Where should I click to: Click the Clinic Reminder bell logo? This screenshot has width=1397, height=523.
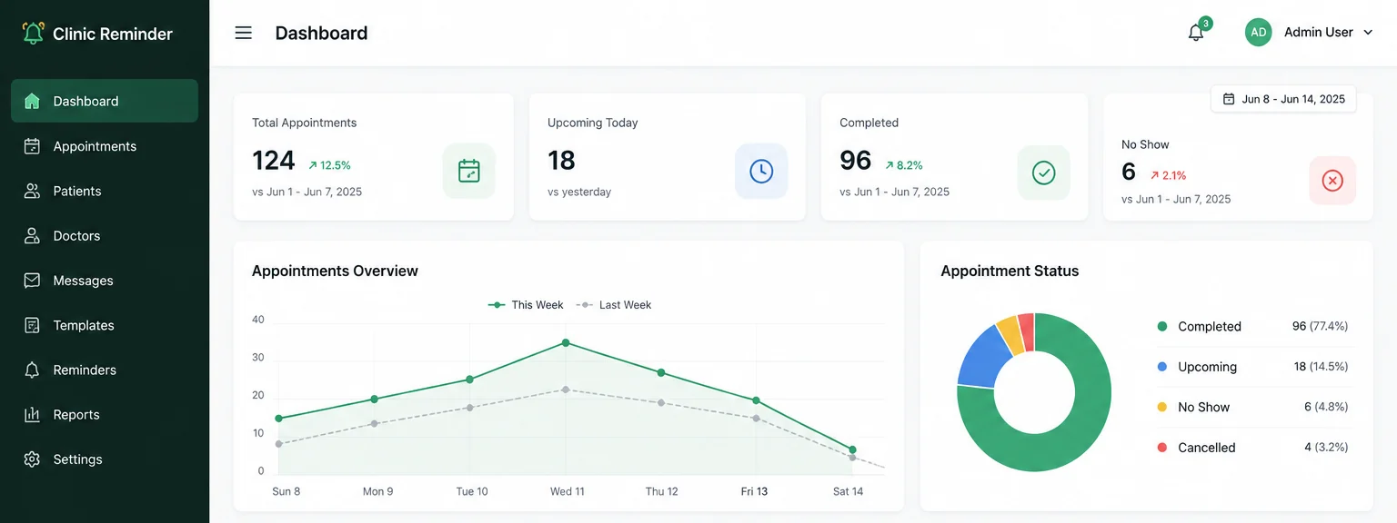[33, 34]
